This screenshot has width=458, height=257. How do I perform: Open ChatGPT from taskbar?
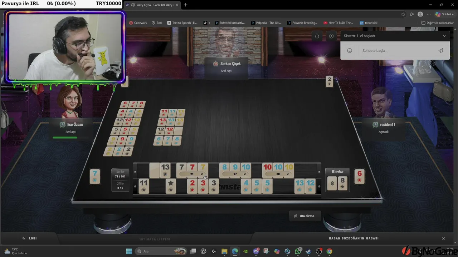(203, 251)
